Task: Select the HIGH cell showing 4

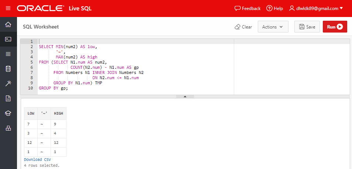Action: pyautogui.click(x=59, y=133)
